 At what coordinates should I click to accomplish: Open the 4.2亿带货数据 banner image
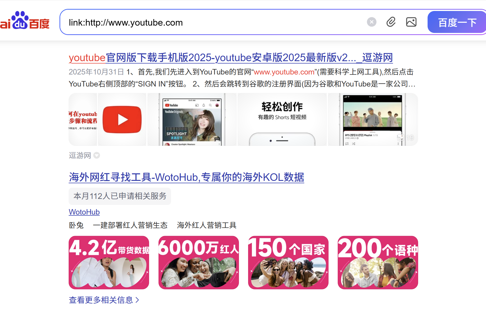(109, 262)
